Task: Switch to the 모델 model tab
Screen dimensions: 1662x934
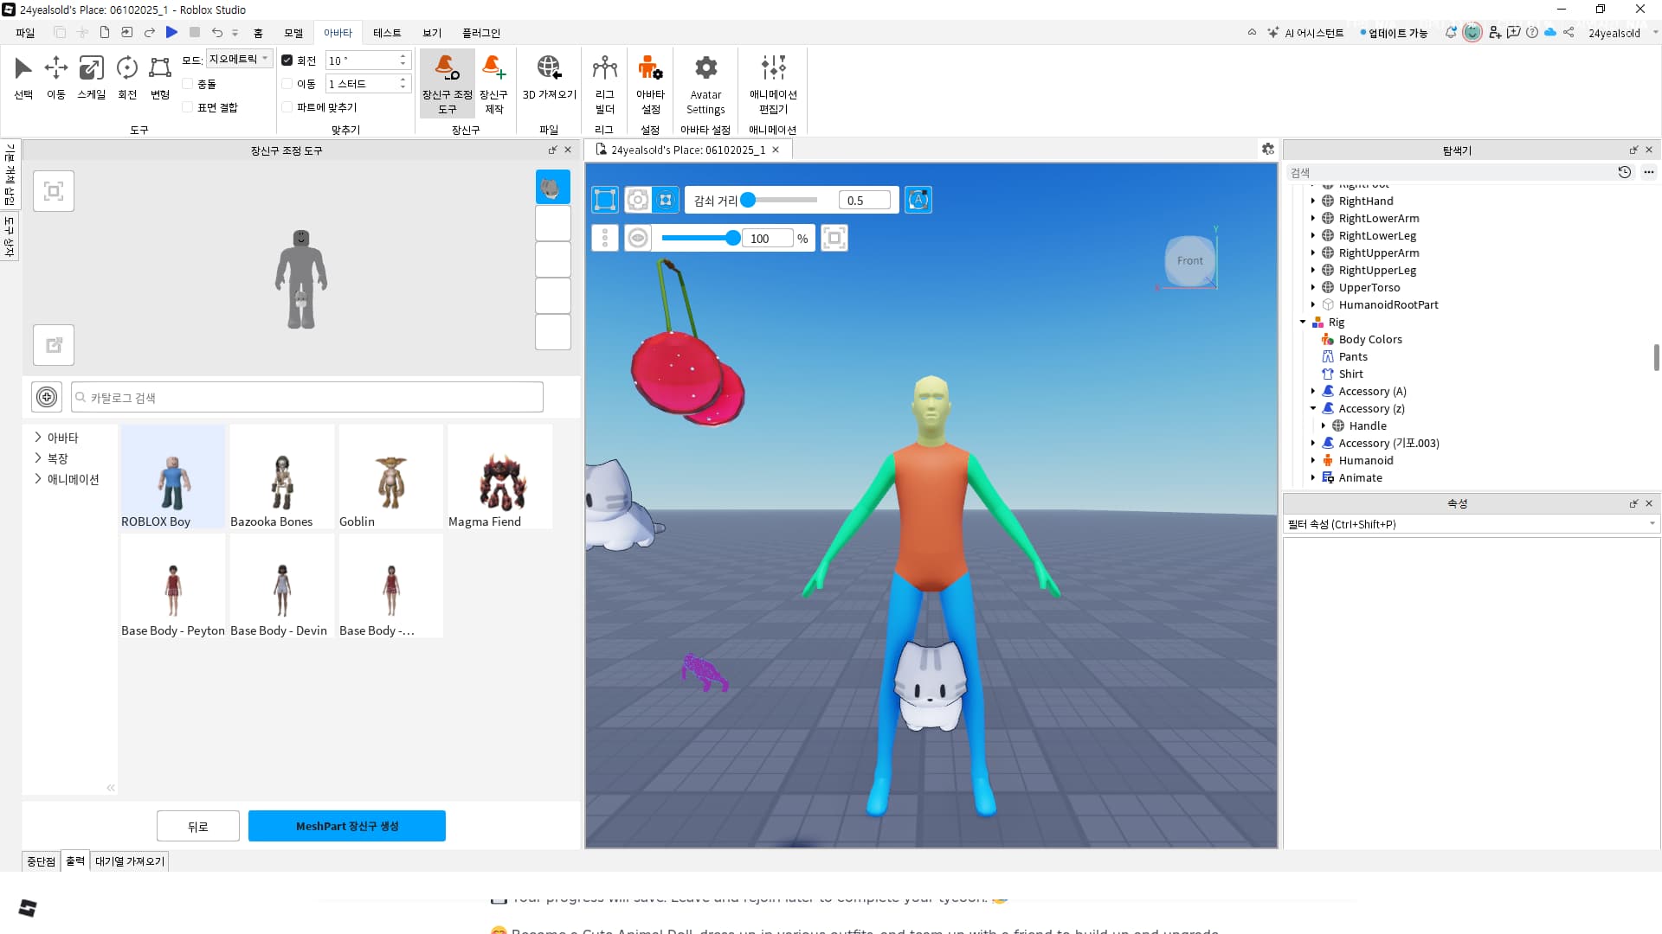Action: (x=293, y=33)
